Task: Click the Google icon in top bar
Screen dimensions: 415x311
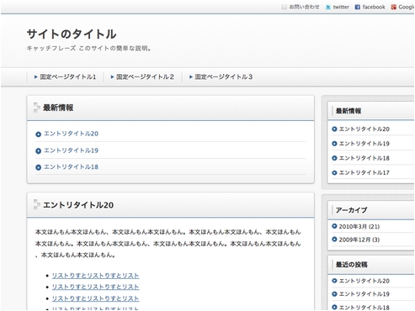Action: [x=394, y=8]
